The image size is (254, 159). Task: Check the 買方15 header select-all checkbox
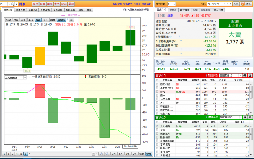(x=157, y=80)
